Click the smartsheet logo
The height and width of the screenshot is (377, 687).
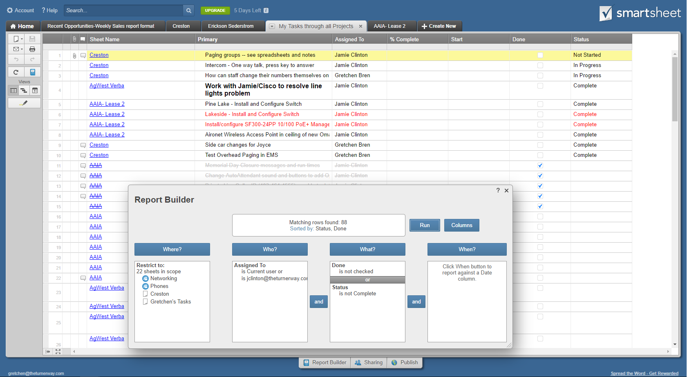point(640,13)
